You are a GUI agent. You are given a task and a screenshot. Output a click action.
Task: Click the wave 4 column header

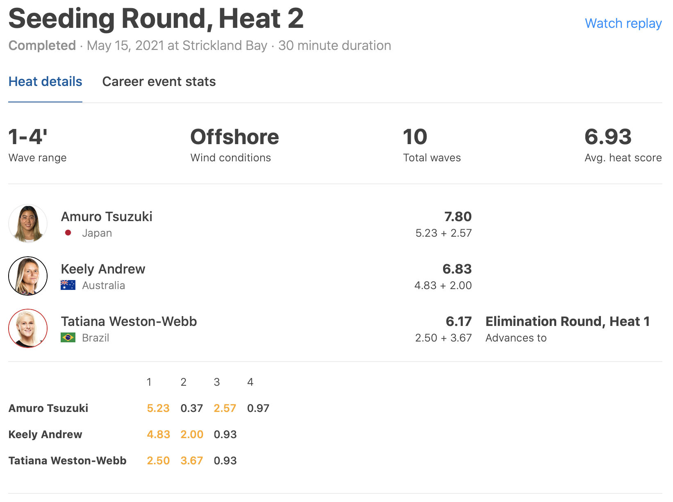tap(250, 382)
